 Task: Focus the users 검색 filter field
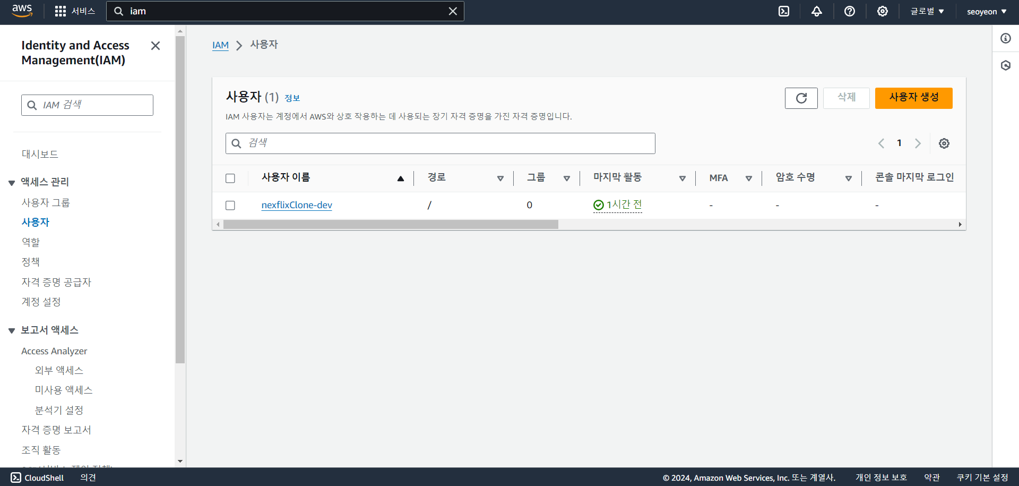441,143
